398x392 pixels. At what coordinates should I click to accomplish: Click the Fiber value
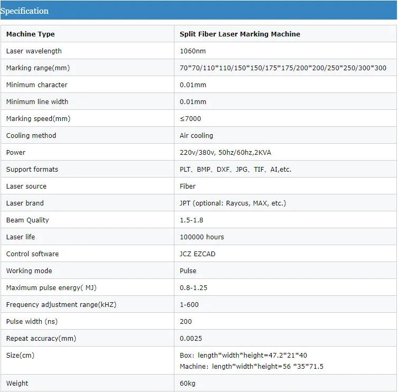point(188,186)
